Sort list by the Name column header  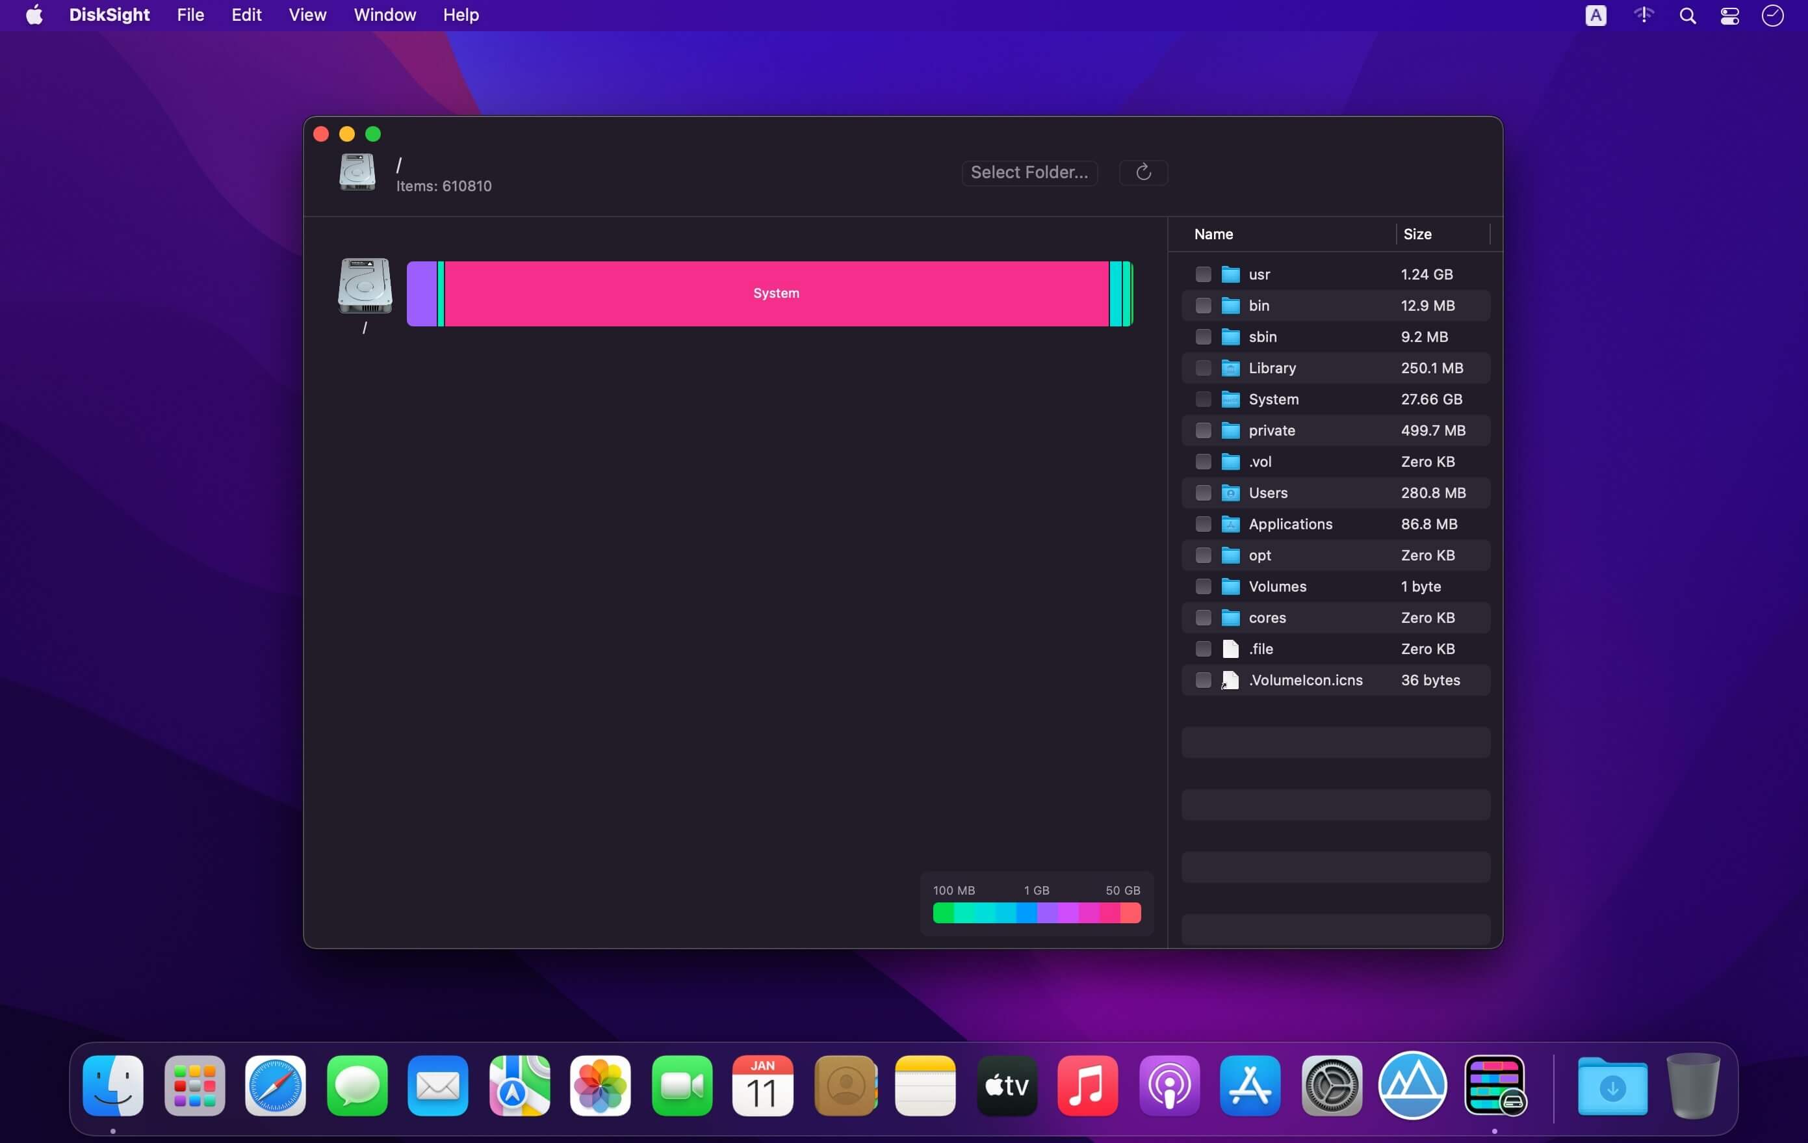pyautogui.click(x=1213, y=234)
